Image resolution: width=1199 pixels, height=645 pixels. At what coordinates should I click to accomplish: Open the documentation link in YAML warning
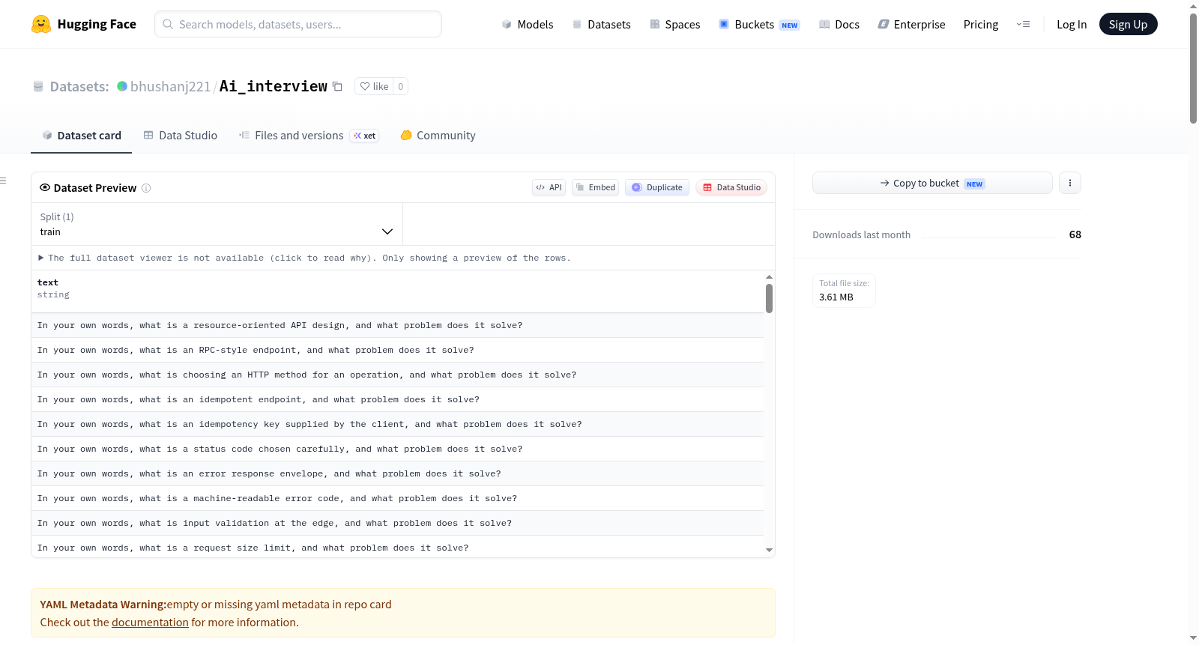coord(150,623)
